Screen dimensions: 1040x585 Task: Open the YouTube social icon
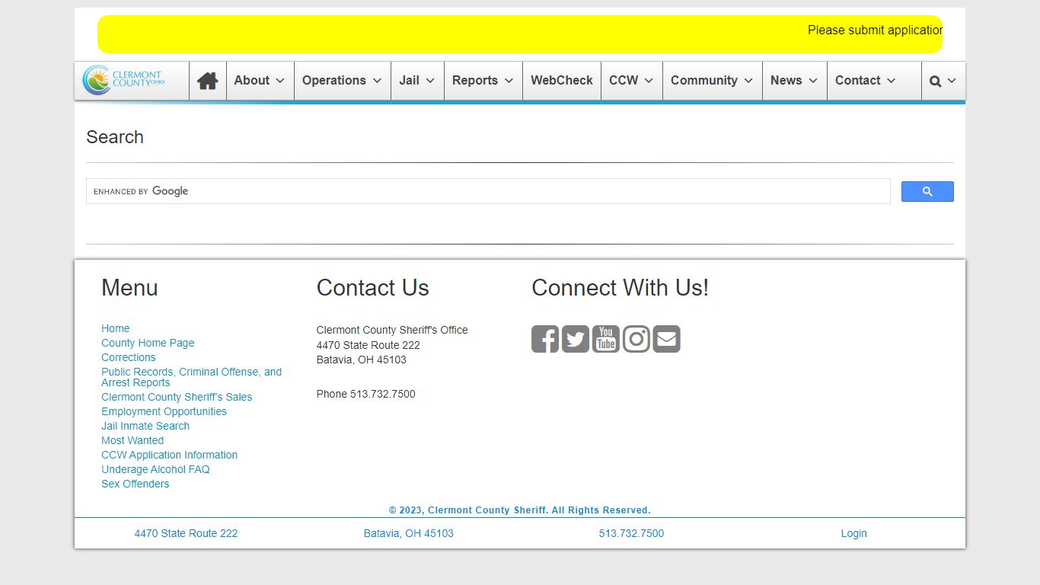pos(606,339)
